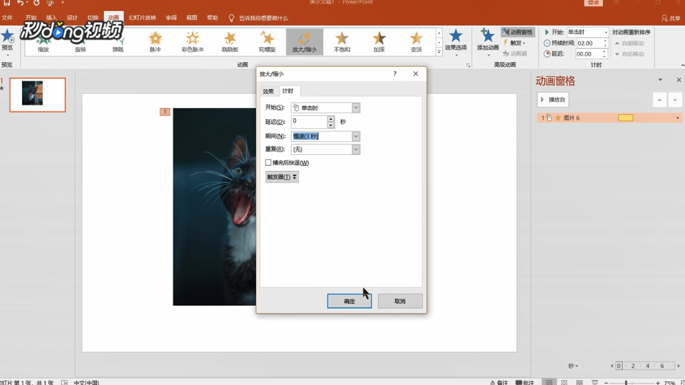
Task: Click the 备注 notes status bar icon
Action: tap(499, 382)
